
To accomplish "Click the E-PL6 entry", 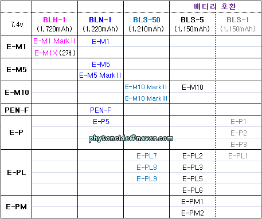I will click(193, 190).
